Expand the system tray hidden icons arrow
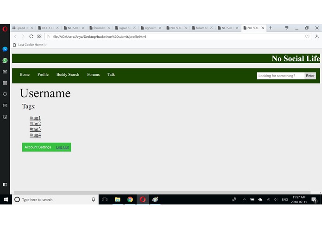The width and height of the screenshot is (322, 228). (x=244, y=199)
